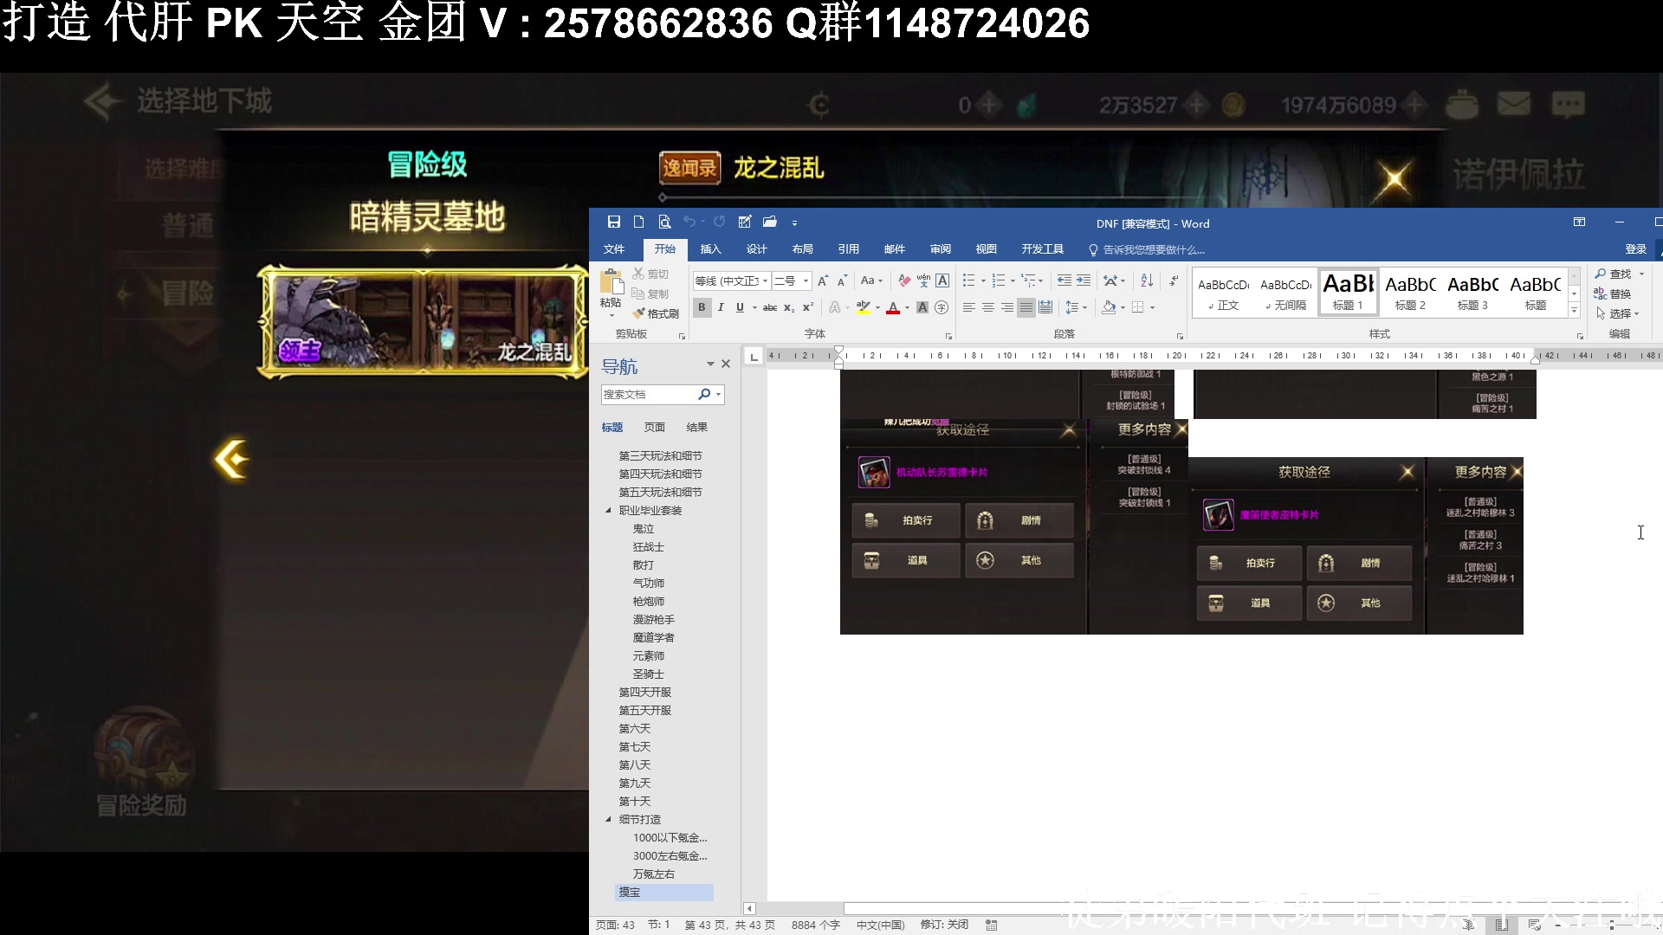Apply a character border with the boxed A icon
This screenshot has height=935, width=1663.
pyautogui.click(x=942, y=280)
